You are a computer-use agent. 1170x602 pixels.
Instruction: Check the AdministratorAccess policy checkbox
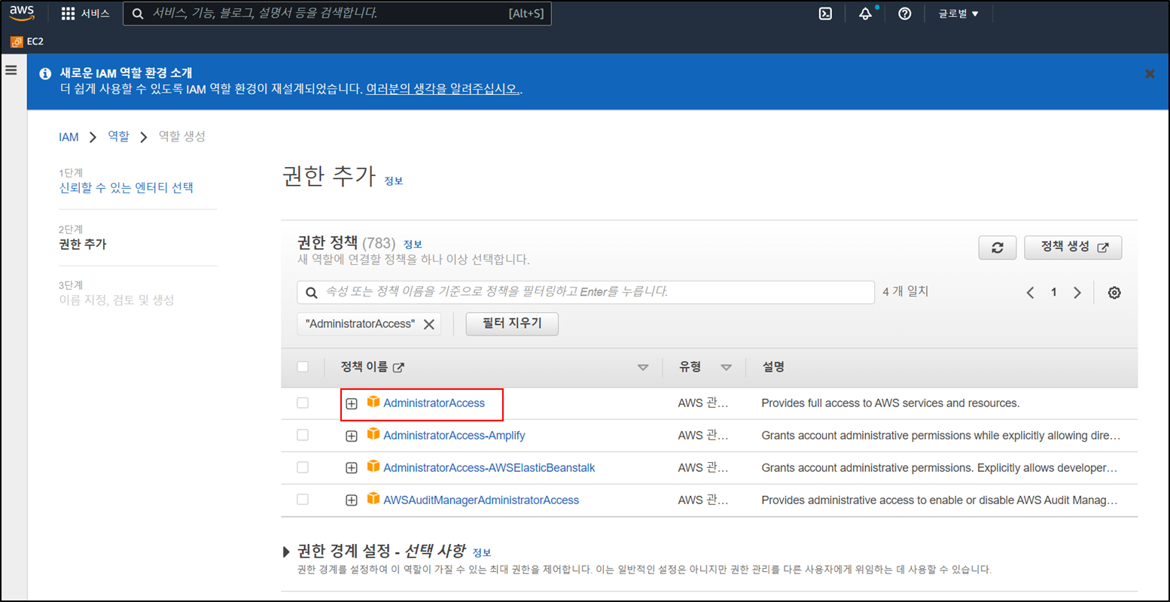(x=303, y=403)
